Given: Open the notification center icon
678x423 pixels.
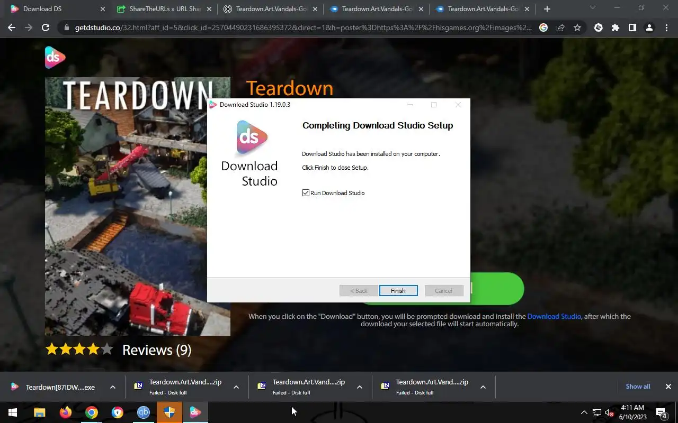Looking at the screenshot, I should pyautogui.click(x=661, y=412).
